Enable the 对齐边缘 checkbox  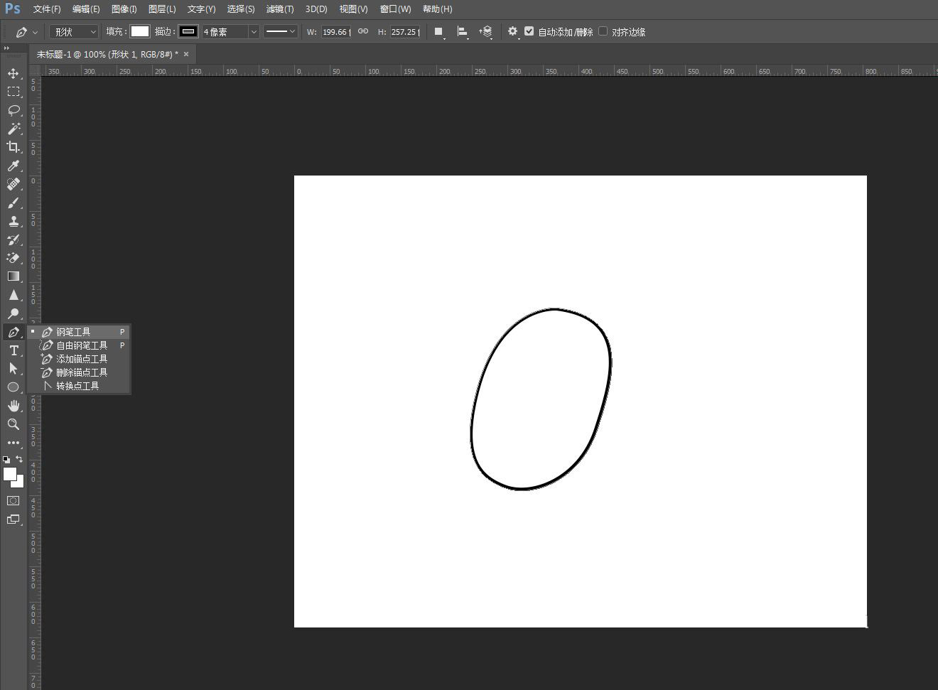coord(603,31)
